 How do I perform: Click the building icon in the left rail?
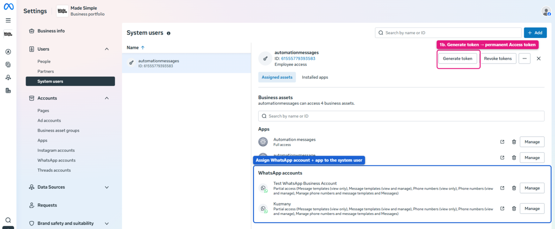click(x=8, y=90)
